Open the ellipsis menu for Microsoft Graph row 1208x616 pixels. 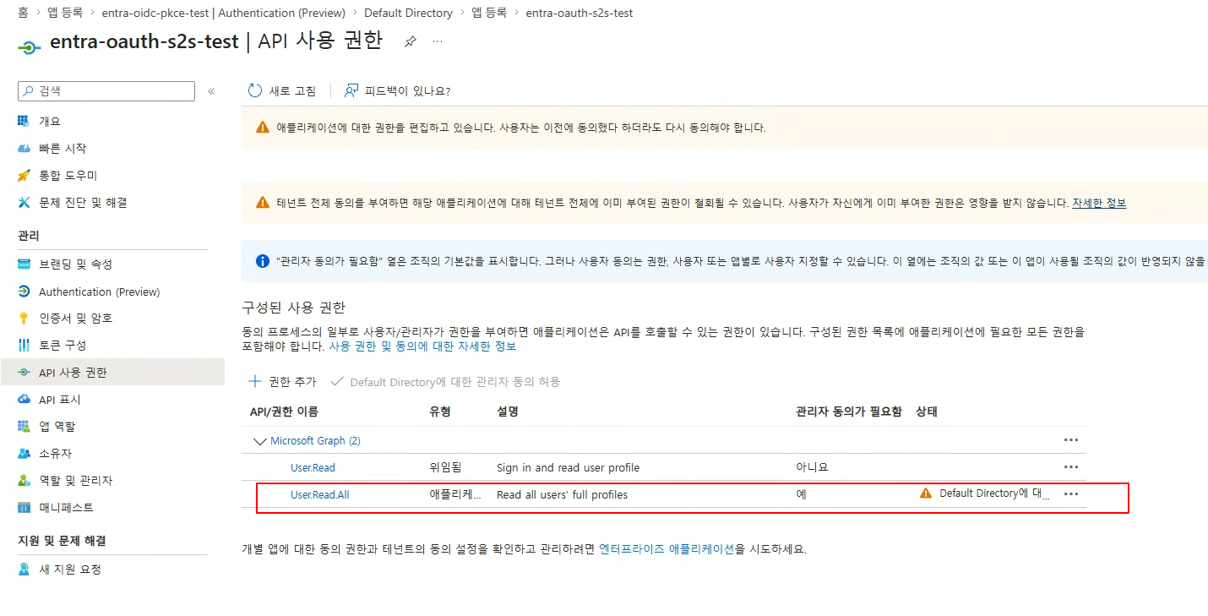pos(1071,440)
